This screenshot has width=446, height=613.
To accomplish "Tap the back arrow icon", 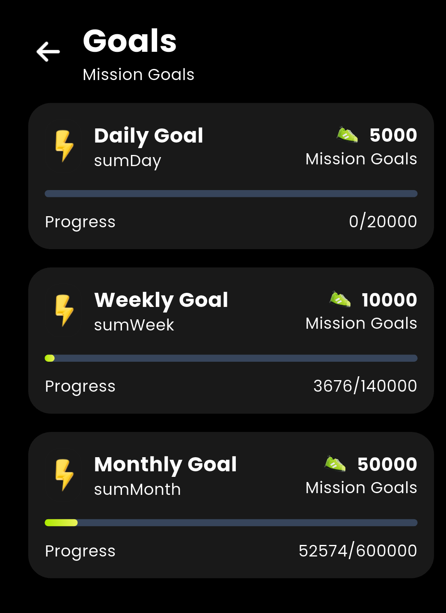I will pos(48,52).
